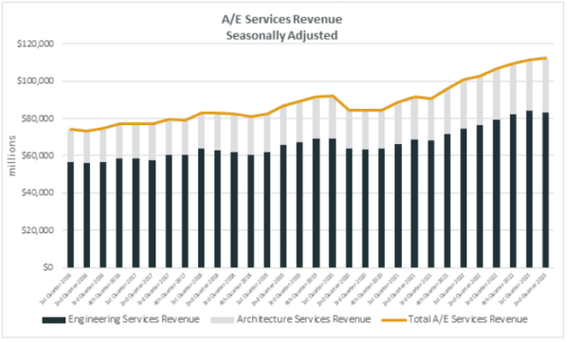This screenshot has width=569, height=342.
Task: Select the Total A/E Services Revenue legend label
Action: click(x=468, y=319)
